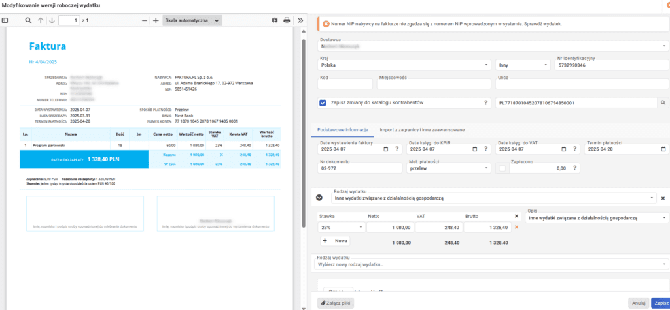Switch PDF viewer to presentation mode
This screenshot has width=670, height=310.
tap(275, 21)
